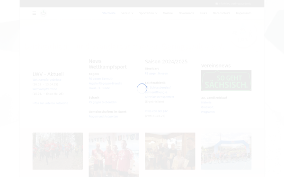Open photo of men in red jerseys
The image size is (284, 177).
click(114, 155)
